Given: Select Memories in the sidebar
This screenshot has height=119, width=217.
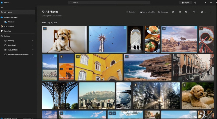Looking at the screenshot, I should pos(11,22).
